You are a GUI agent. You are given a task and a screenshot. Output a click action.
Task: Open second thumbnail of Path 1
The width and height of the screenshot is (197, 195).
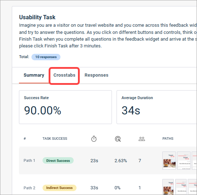pos(184,160)
